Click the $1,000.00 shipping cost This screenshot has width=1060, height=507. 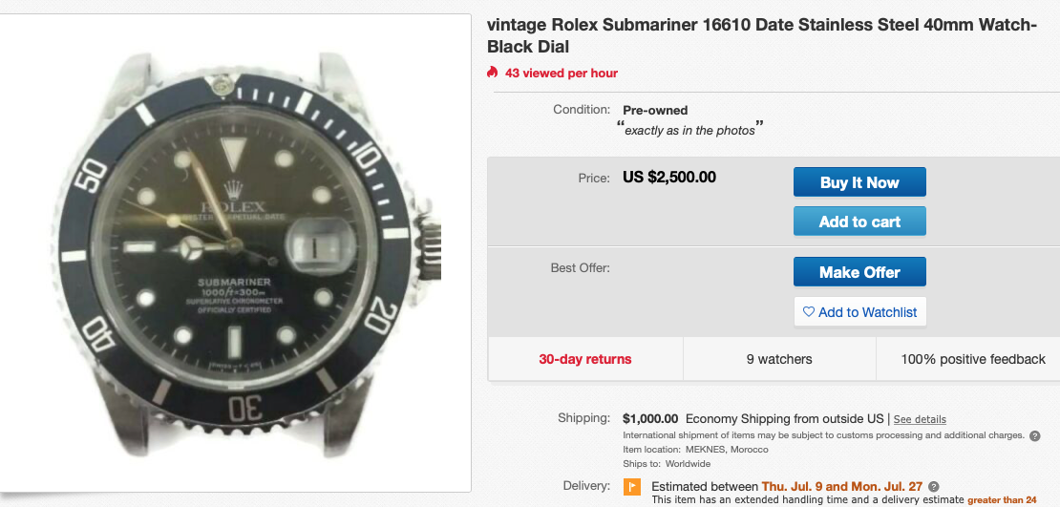pos(650,418)
